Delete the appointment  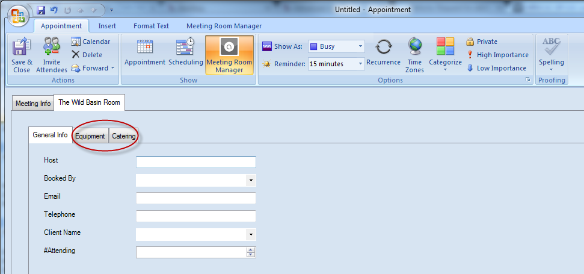(x=87, y=55)
